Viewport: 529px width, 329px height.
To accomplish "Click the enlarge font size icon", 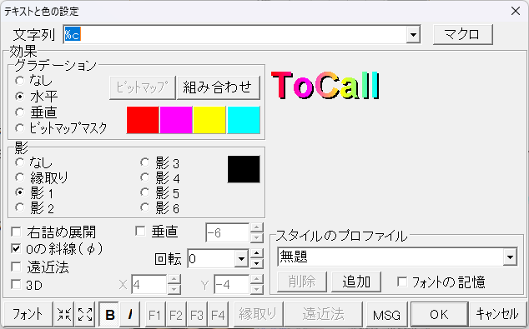I will (85, 315).
